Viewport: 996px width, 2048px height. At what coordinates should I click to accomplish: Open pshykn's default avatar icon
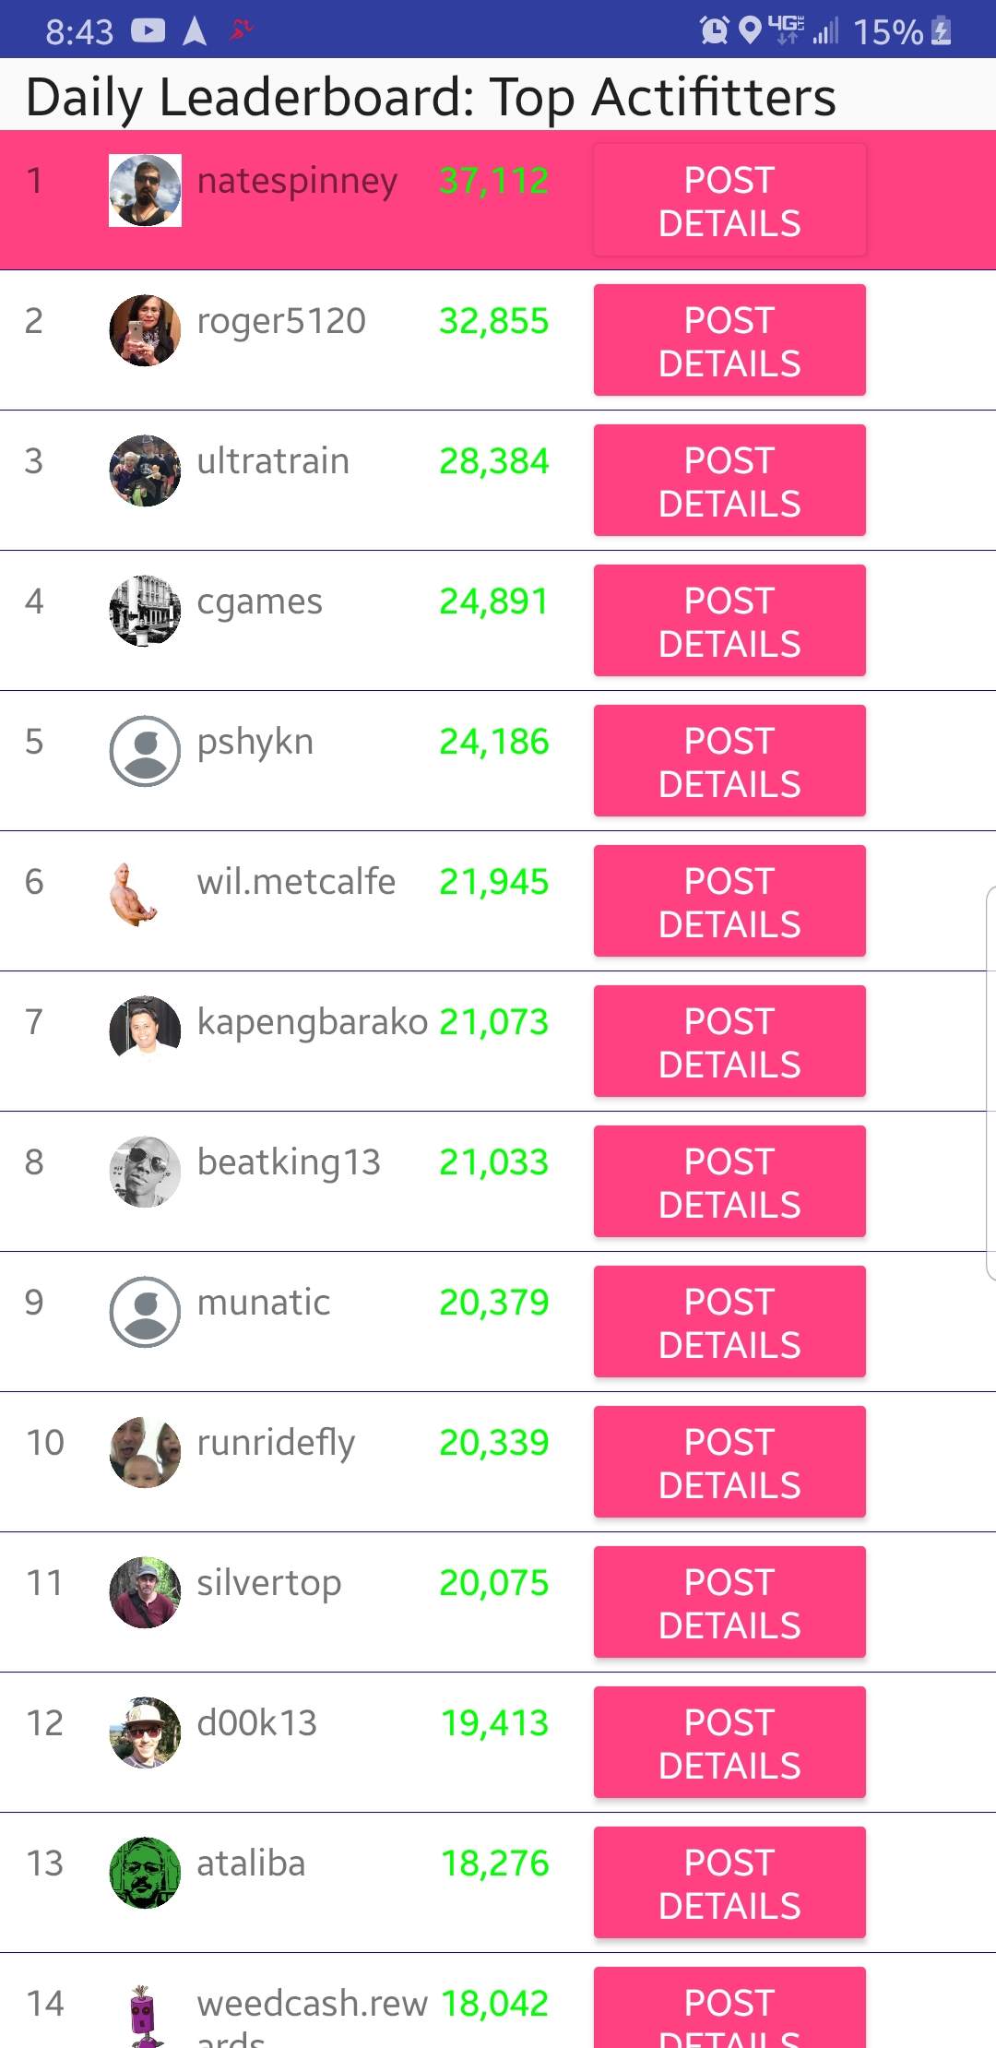coord(145,751)
